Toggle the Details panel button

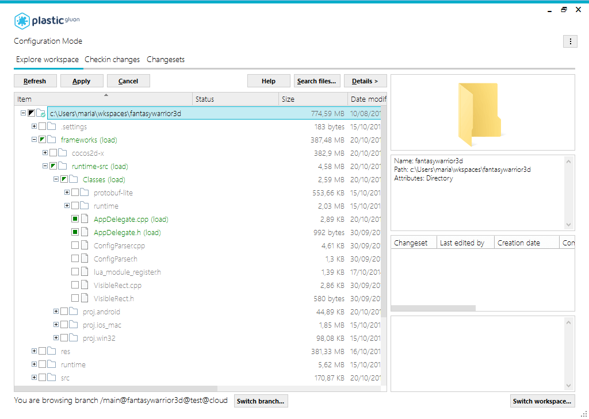click(x=365, y=81)
